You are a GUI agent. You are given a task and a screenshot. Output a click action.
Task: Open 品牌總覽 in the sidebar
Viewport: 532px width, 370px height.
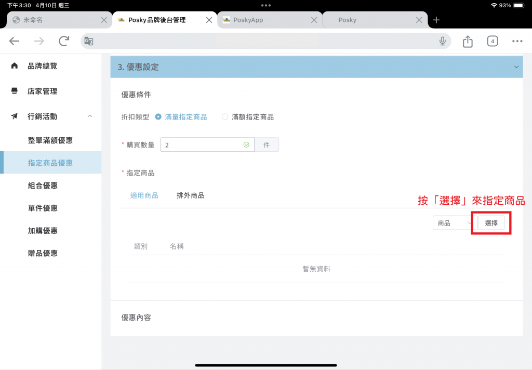(x=43, y=66)
